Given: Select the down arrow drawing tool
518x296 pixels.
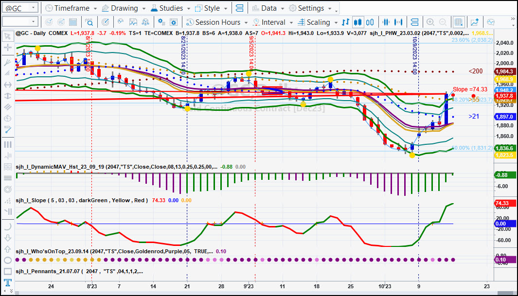Looking at the screenshot, I should click(8, 238).
